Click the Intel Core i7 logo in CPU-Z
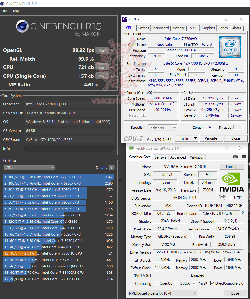250x299 pixels. coord(230,47)
